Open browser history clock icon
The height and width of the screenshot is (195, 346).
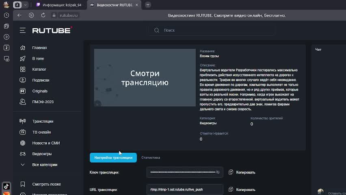coord(6,15)
